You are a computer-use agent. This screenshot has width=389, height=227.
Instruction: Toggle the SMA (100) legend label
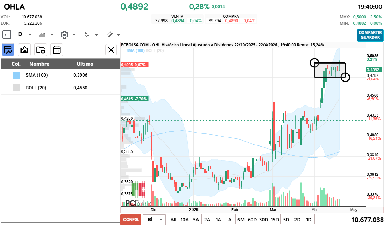coord(135,51)
